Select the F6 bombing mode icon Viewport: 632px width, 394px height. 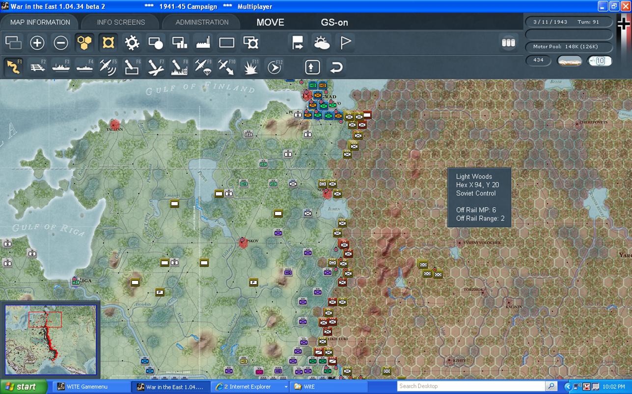pos(132,67)
